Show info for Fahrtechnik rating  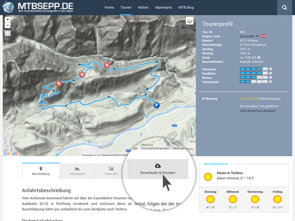coord(270,82)
